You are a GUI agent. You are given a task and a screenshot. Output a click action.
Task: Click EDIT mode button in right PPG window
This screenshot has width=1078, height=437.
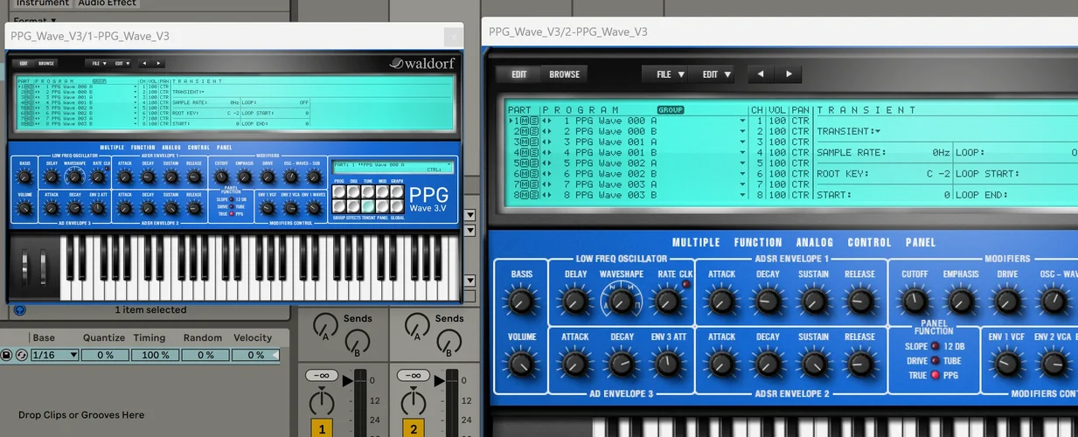pyautogui.click(x=519, y=74)
